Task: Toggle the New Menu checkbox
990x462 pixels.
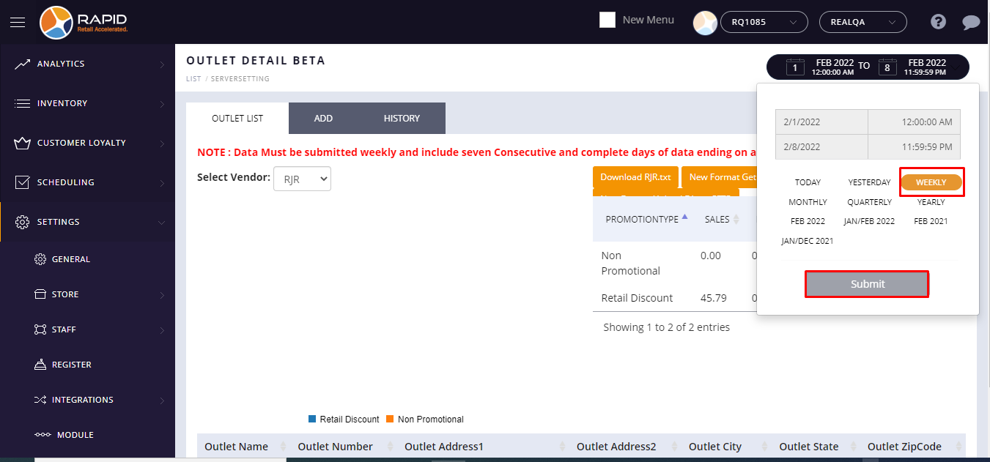Action: (607, 20)
